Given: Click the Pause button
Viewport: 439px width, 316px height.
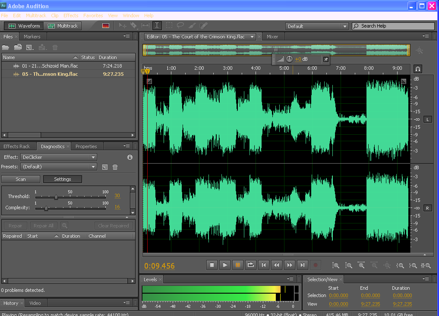Looking at the screenshot, I should pyautogui.click(x=238, y=265).
